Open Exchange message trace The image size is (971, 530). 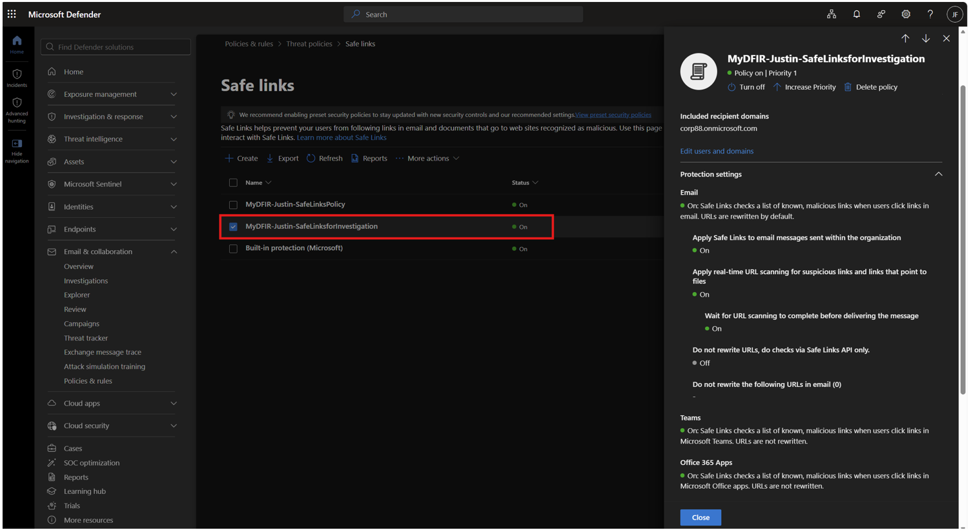click(103, 352)
